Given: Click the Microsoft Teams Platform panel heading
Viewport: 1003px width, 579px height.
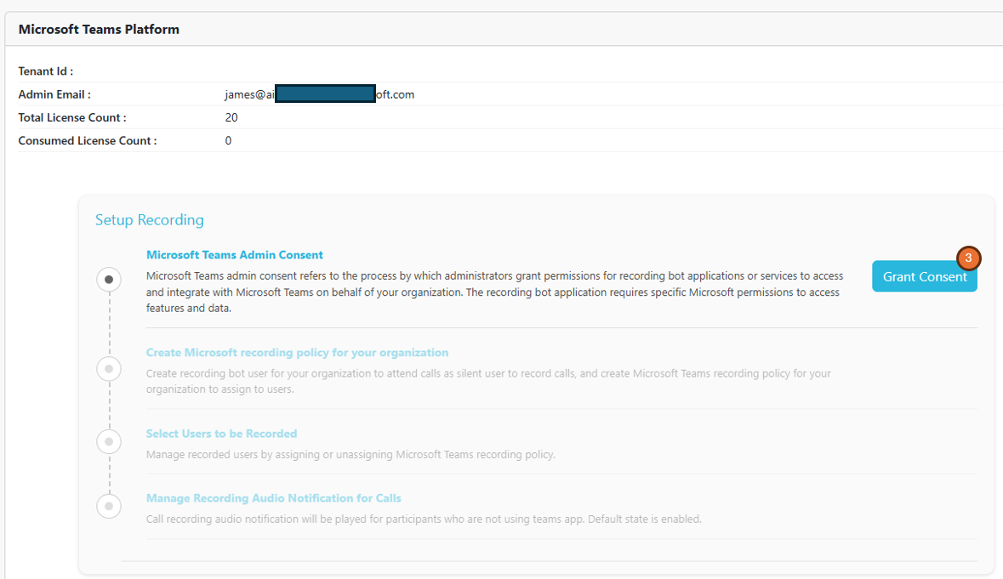Looking at the screenshot, I should coord(100,30).
